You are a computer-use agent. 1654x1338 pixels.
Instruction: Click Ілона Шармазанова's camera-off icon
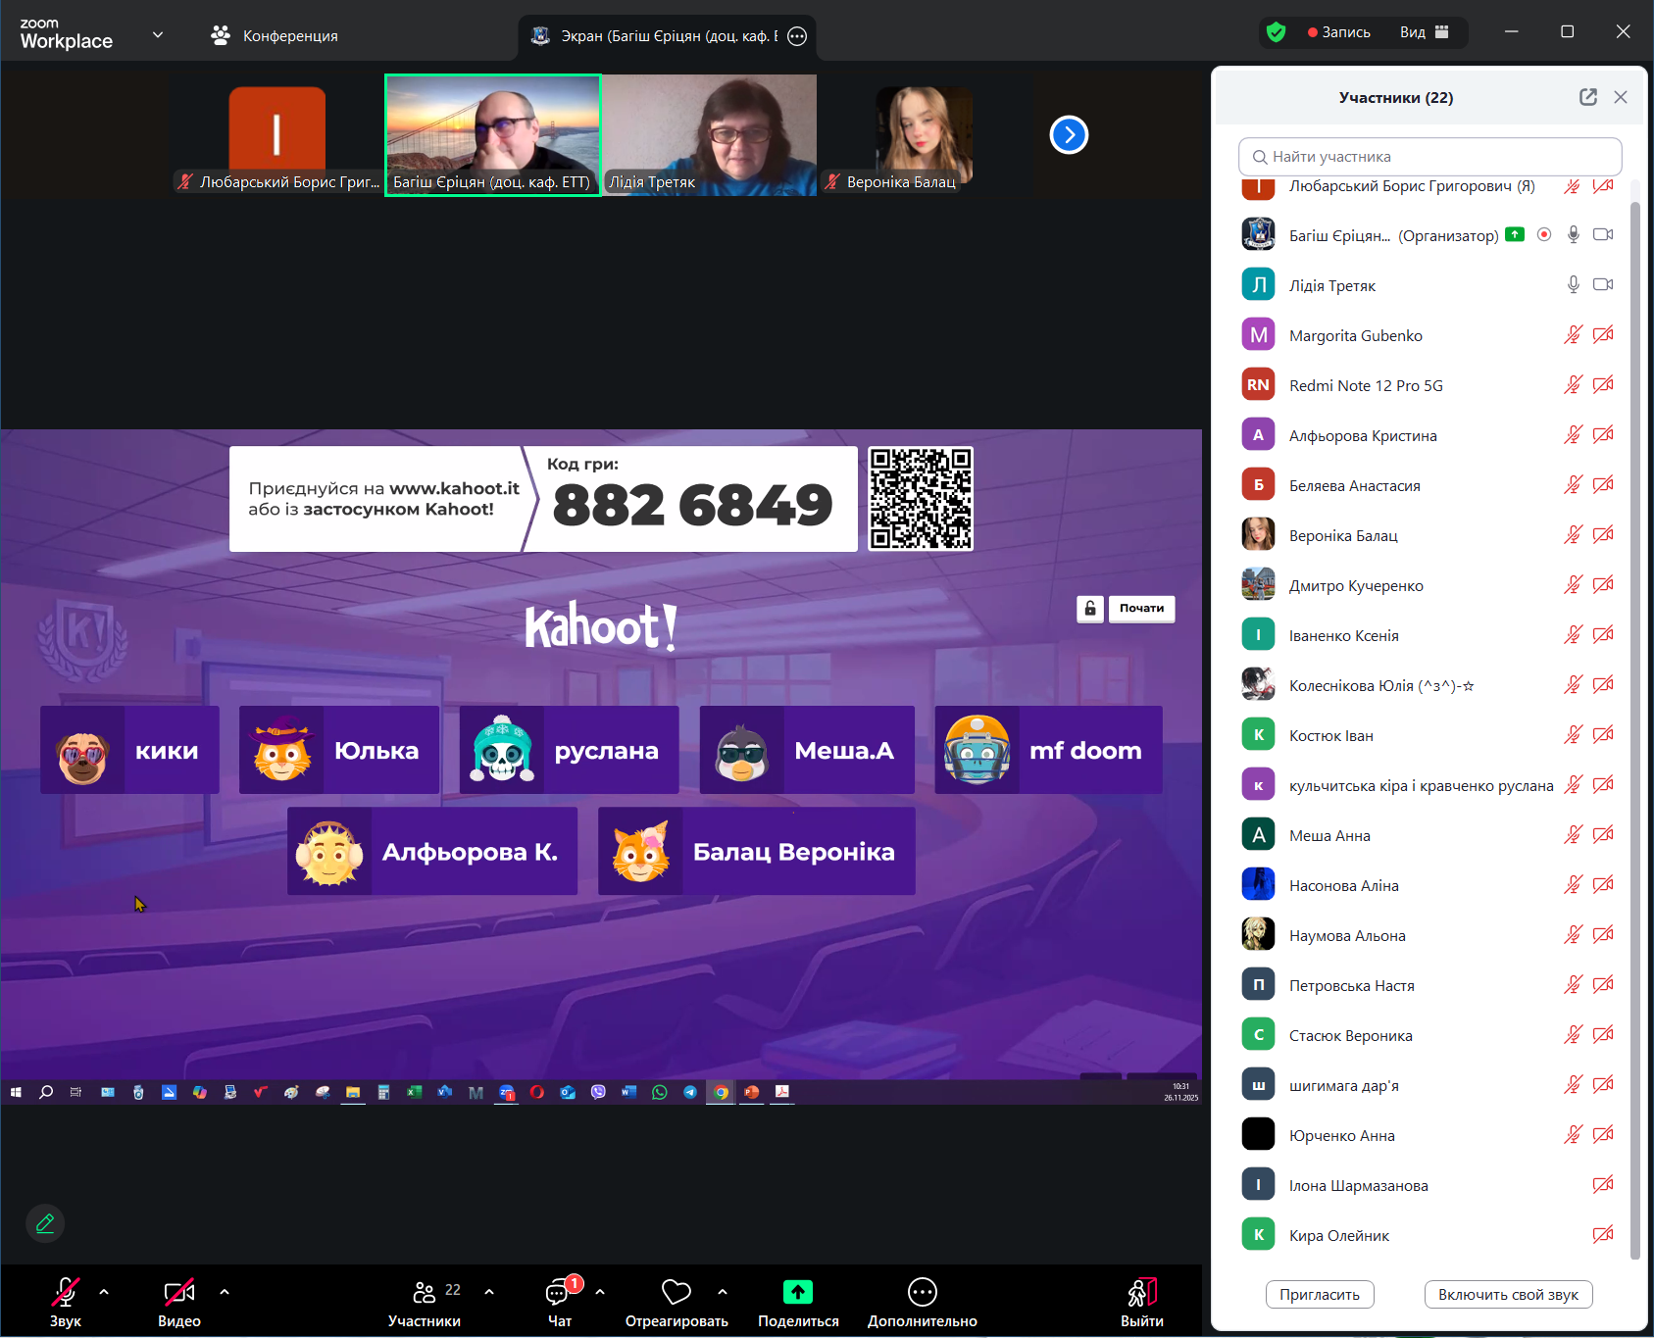click(1603, 1185)
